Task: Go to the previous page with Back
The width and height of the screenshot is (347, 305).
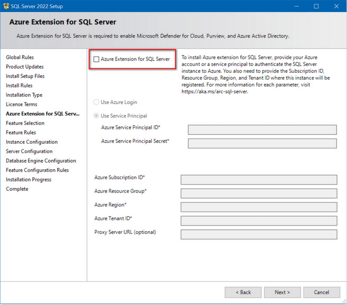Action: click(x=243, y=292)
